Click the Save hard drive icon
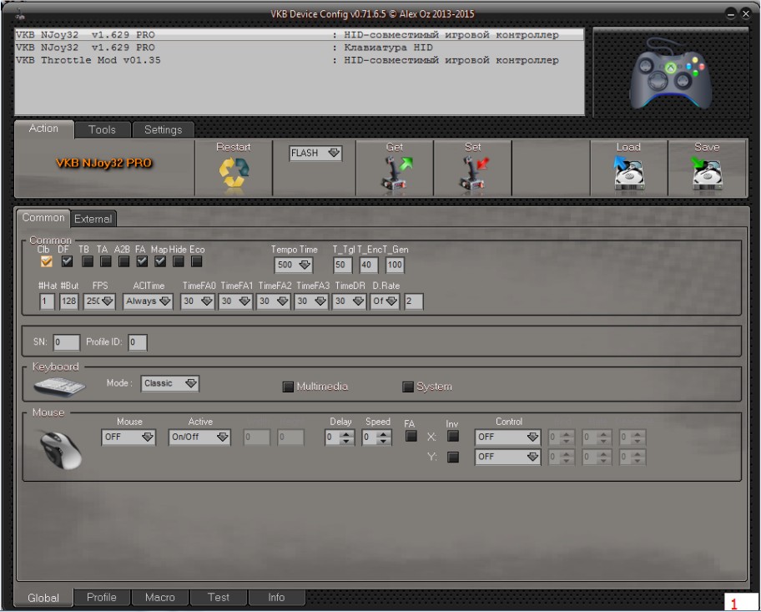Image resolution: width=761 pixels, height=612 pixels. [x=707, y=173]
